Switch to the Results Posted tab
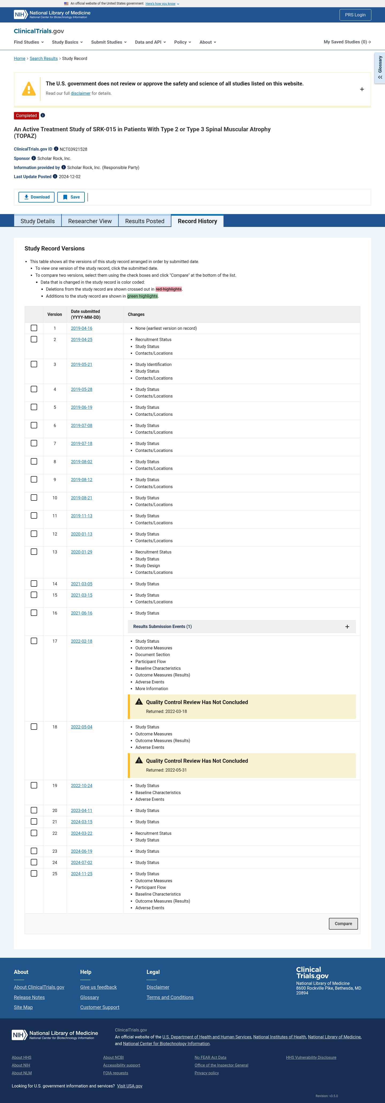Image resolution: width=385 pixels, height=1103 pixels. 145,221
